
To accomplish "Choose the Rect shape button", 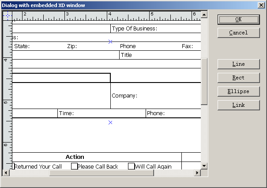I will click(x=238, y=78).
